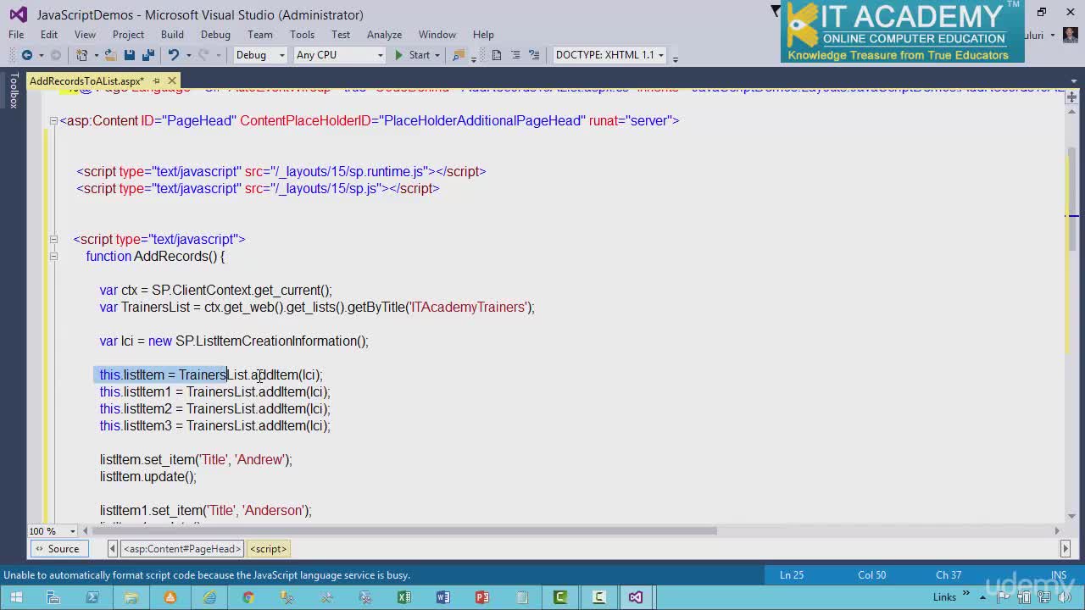The image size is (1085, 610).
Task: Open the Toolbox side tab
Action: (14, 91)
